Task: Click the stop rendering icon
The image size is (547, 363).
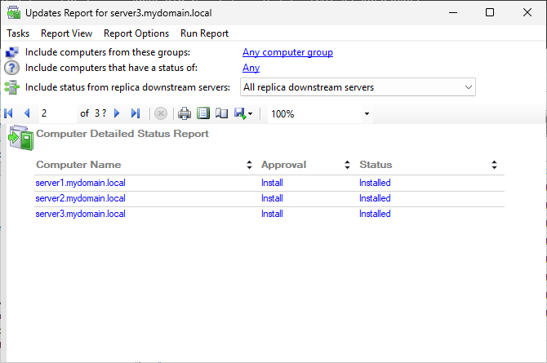Action: (x=161, y=113)
